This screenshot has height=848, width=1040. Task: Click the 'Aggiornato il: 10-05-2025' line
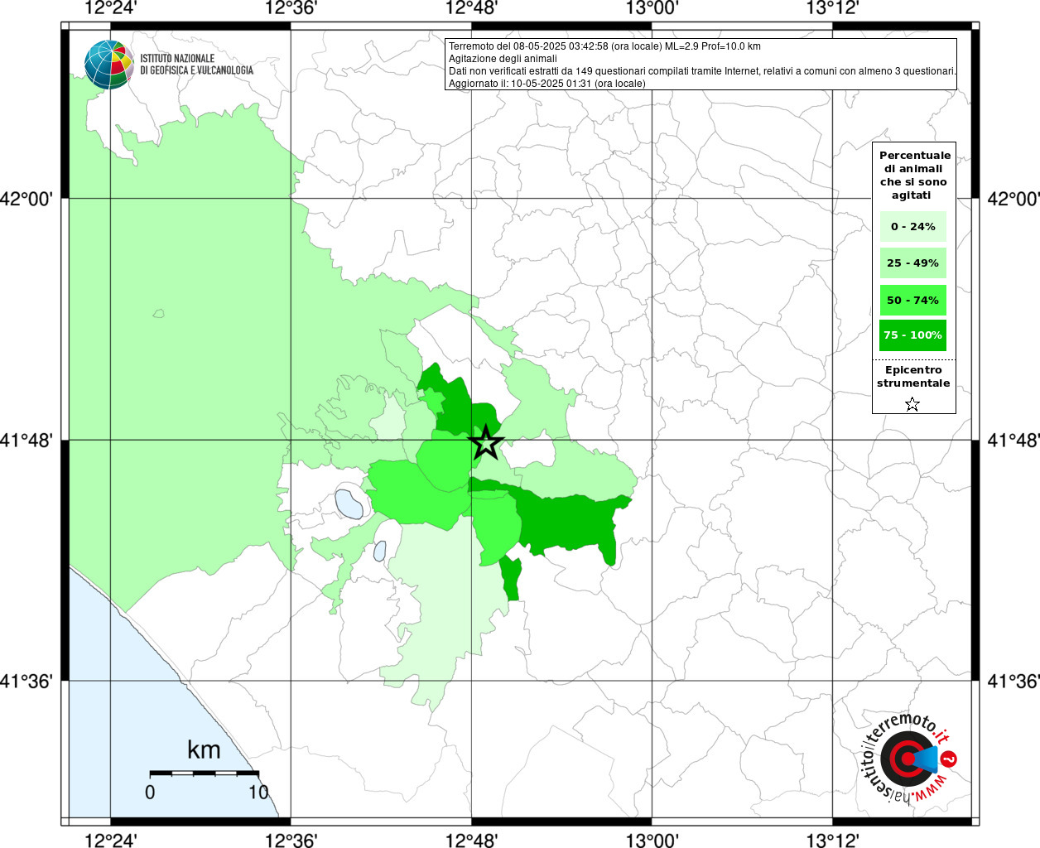click(x=546, y=84)
